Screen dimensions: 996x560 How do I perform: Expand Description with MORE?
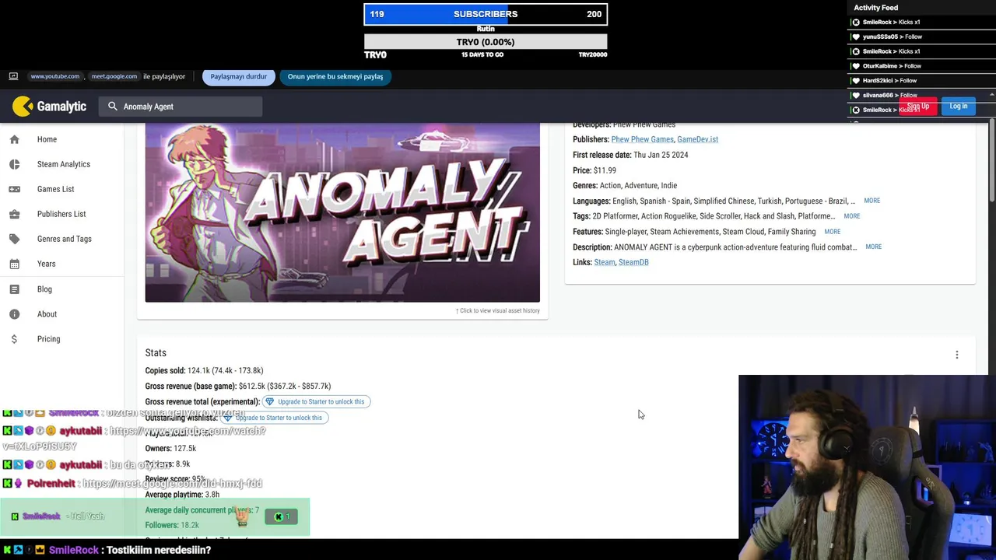point(873,247)
